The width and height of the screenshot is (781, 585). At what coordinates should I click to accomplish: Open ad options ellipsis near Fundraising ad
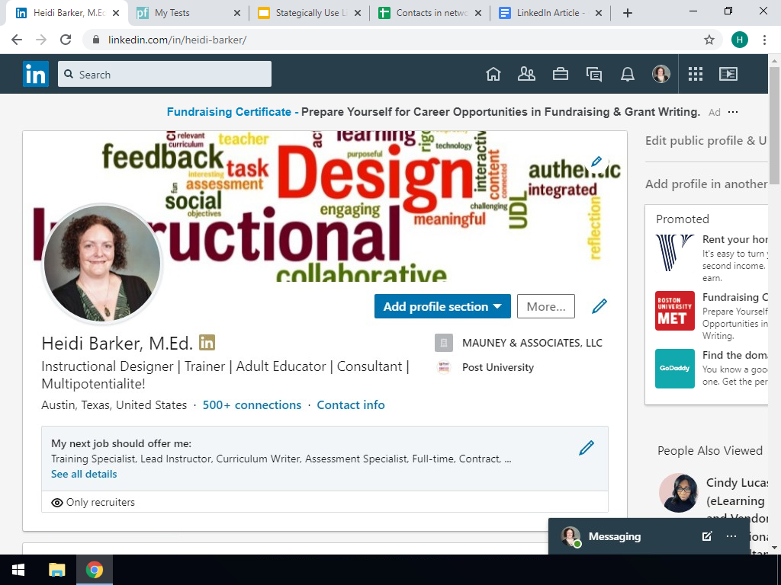point(733,112)
